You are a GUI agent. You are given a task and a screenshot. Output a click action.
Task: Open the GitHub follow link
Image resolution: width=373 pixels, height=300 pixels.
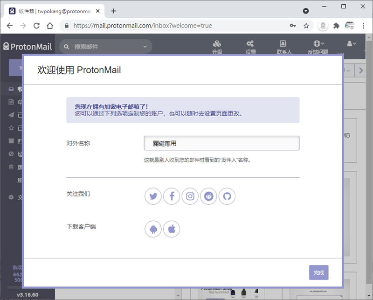(227, 196)
